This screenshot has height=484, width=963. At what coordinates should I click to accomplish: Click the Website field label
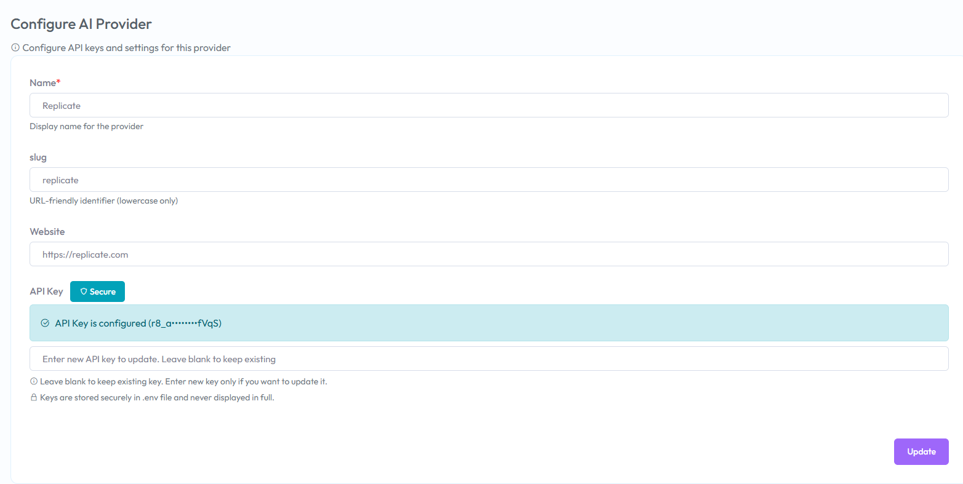[47, 232]
